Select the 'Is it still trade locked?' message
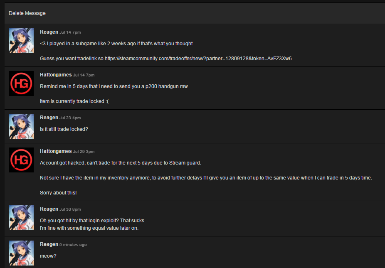Viewport: 385px width, 268px height. (x=64, y=129)
